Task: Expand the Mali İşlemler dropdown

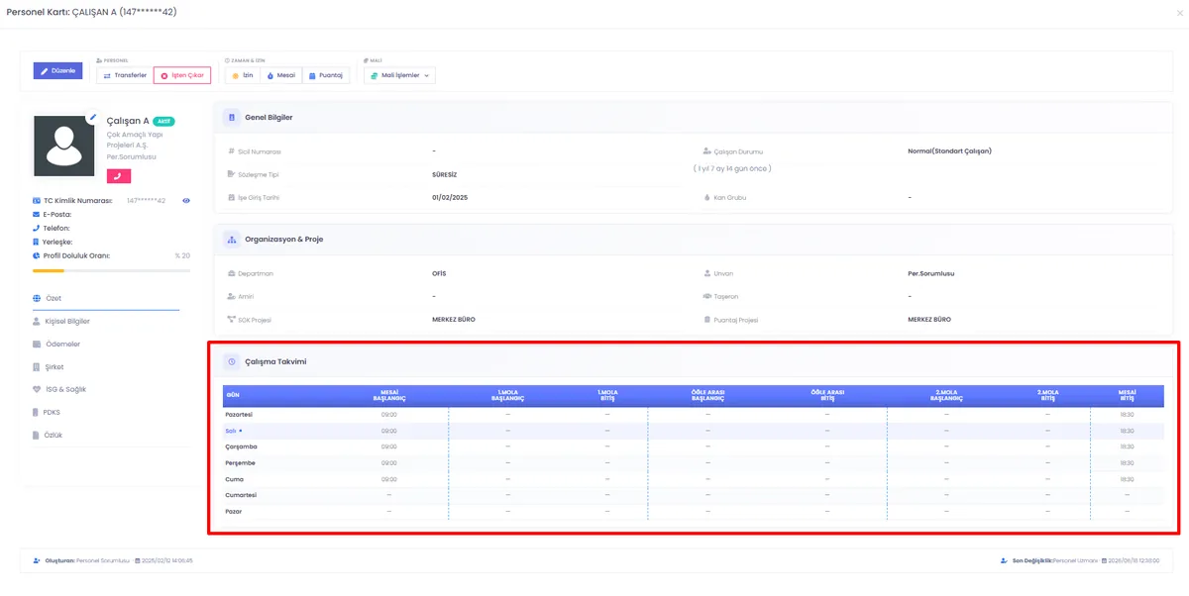Action: 399,75
